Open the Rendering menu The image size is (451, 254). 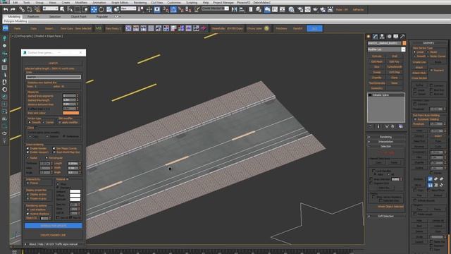[140, 2]
